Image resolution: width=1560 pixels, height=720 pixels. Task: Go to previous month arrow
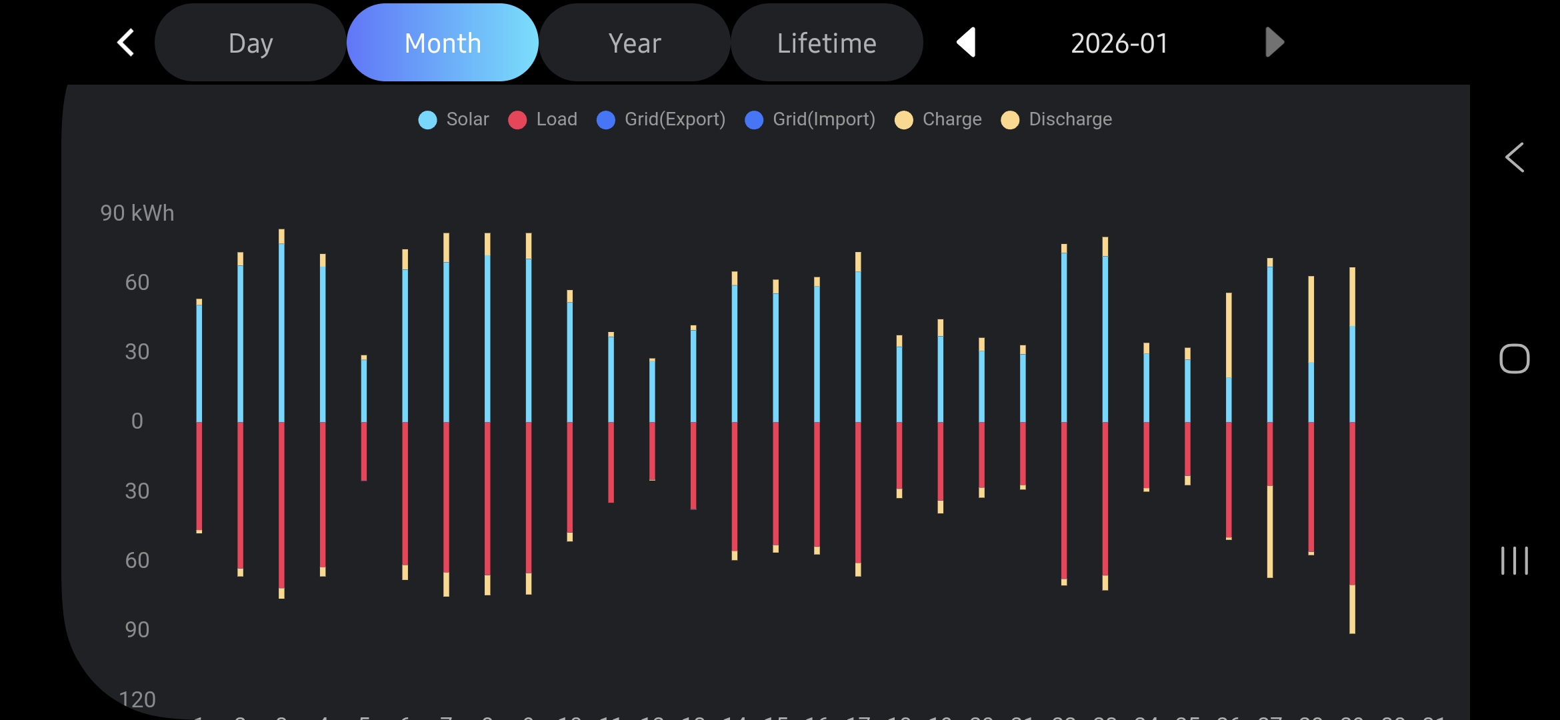coord(966,43)
